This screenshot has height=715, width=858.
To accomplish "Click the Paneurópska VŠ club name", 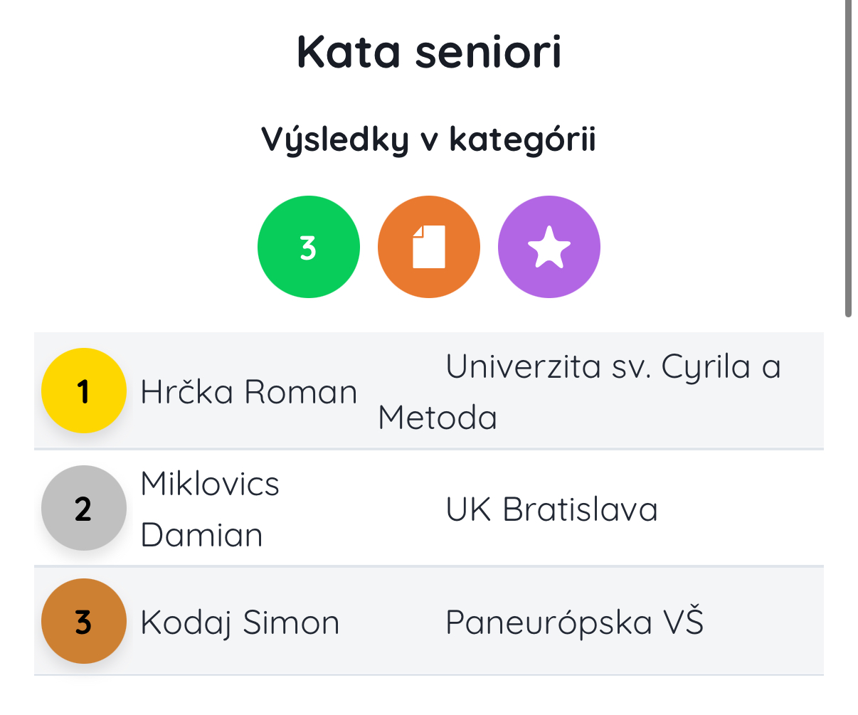I will [574, 623].
